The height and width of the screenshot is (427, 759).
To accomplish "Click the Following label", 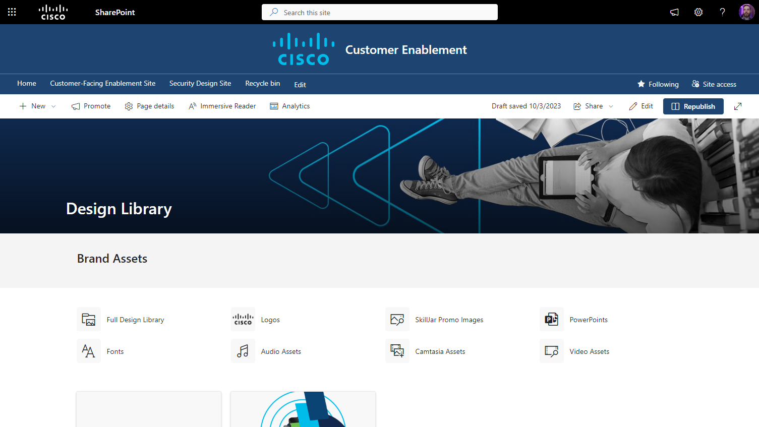I will coord(664,84).
